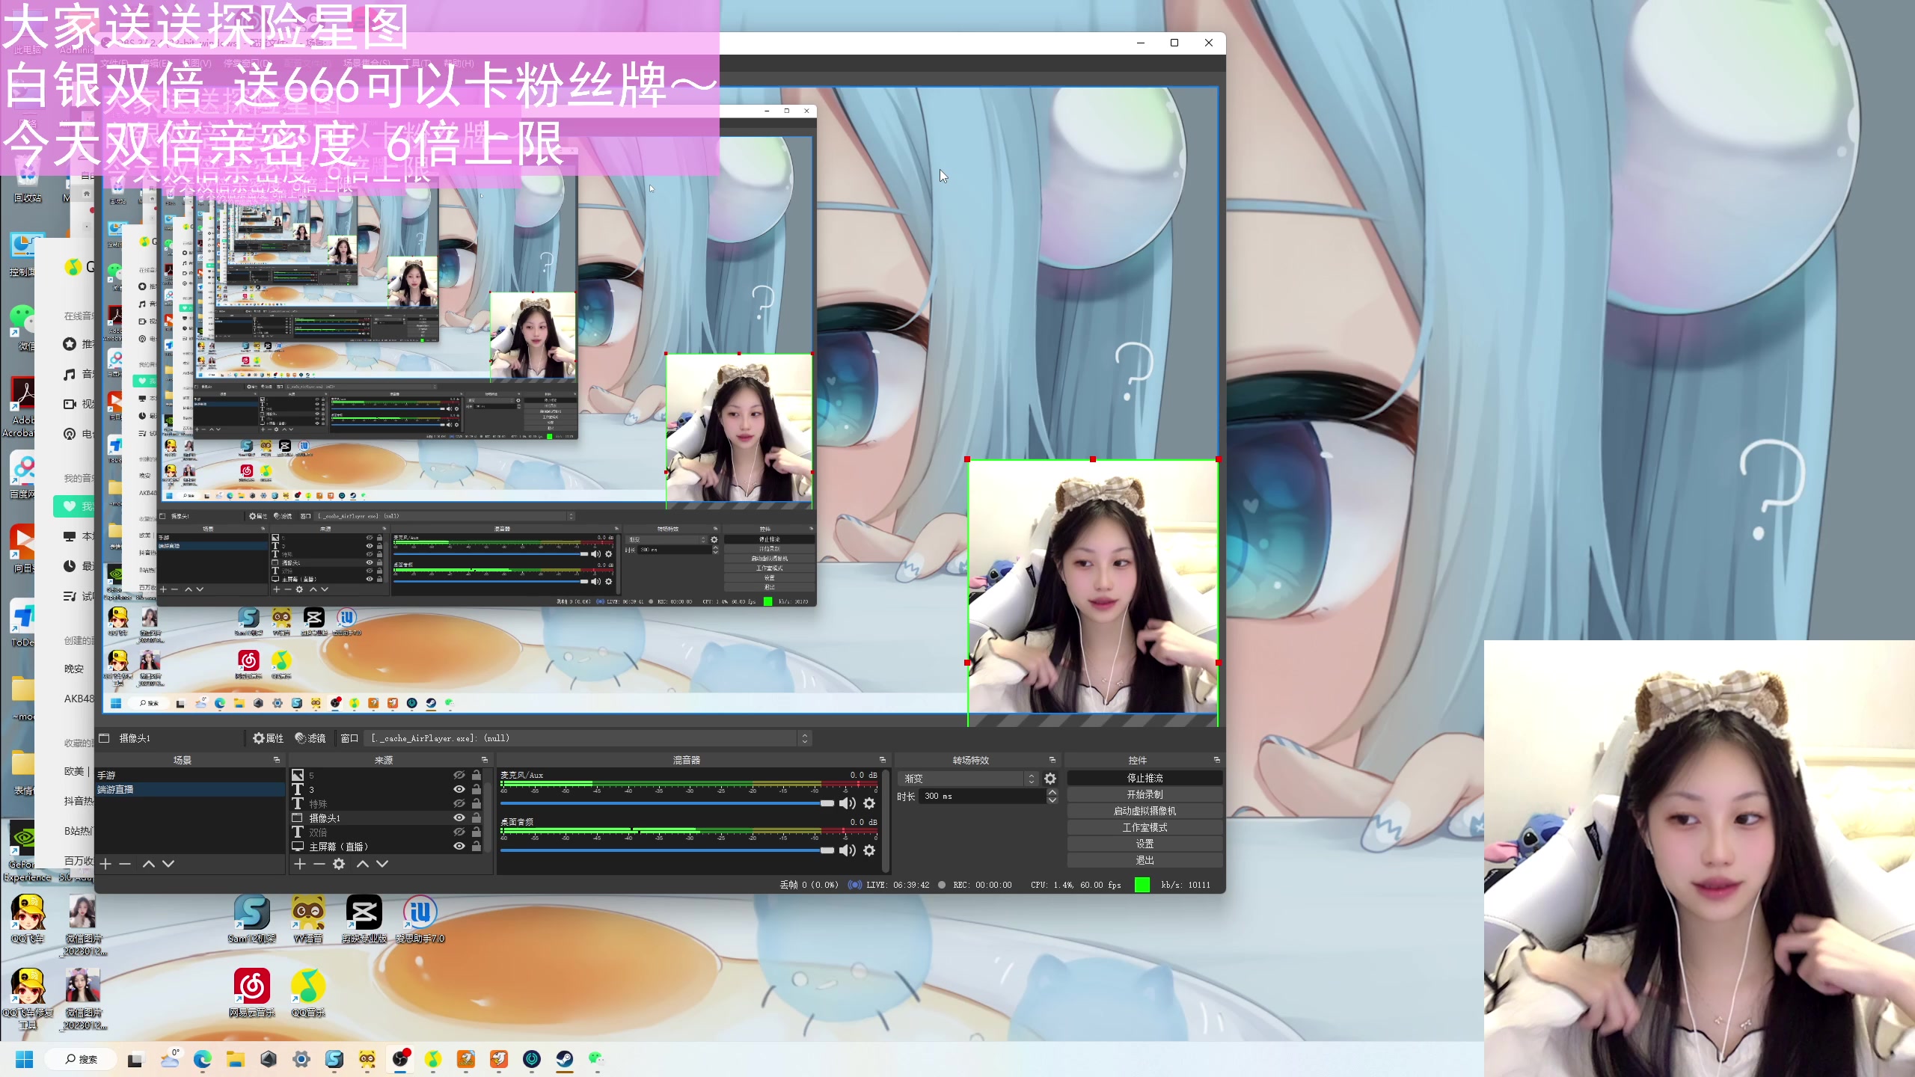Toggle visibility of source 5
The height and width of the screenshot is (1077, 1915).
pos(459,775)
